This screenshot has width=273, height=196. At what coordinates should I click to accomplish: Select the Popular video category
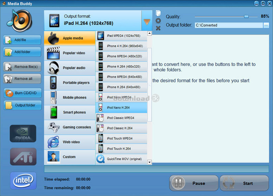tap(70, 53)
